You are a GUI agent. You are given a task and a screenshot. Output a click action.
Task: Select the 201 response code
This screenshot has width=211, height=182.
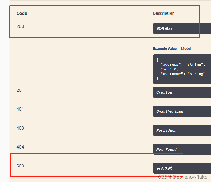[20, 90]
